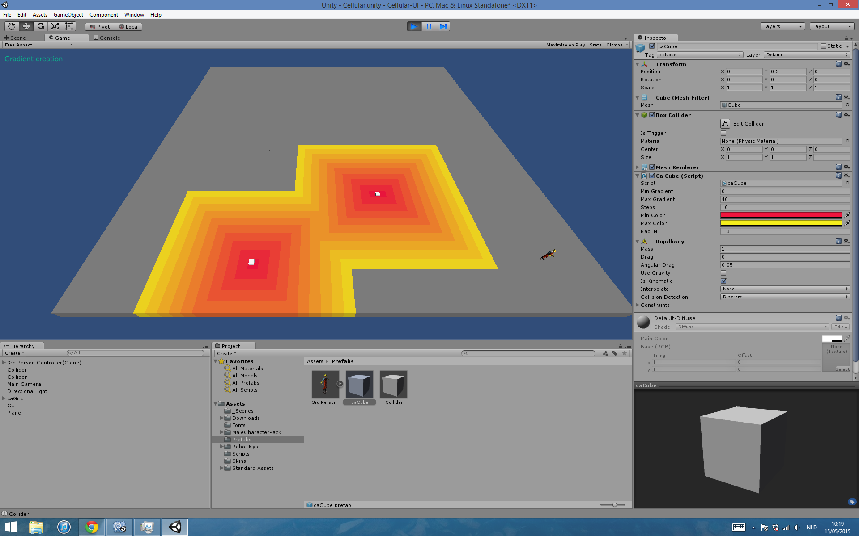Expand the Downloads folder
Screen dimensions: 859x536
pos(221,418)
